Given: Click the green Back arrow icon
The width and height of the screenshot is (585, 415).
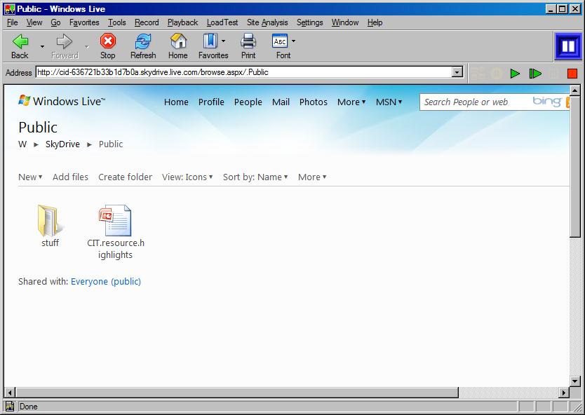Looking at the screenshot, I should [20, 41].
